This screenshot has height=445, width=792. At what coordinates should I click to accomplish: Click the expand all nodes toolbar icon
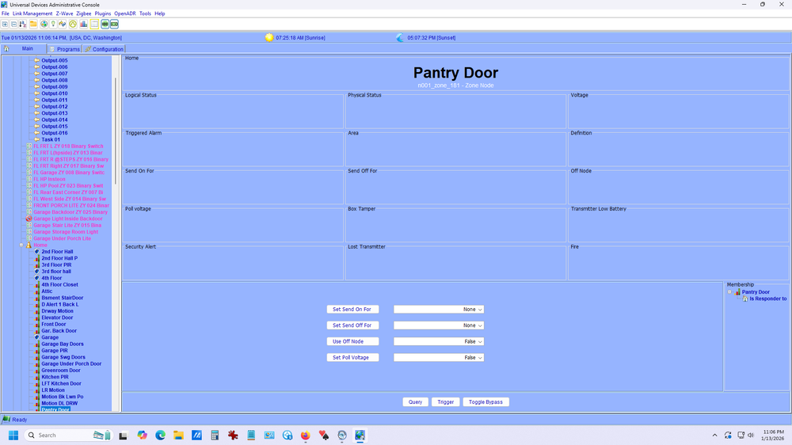pos(5,24)
